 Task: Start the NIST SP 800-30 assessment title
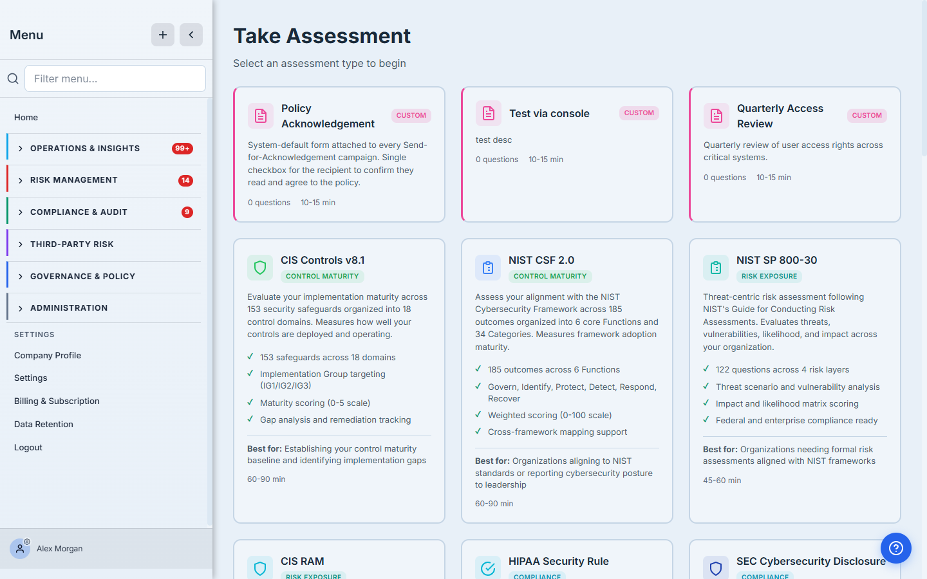pyautogui.click(x=776, y=260)
